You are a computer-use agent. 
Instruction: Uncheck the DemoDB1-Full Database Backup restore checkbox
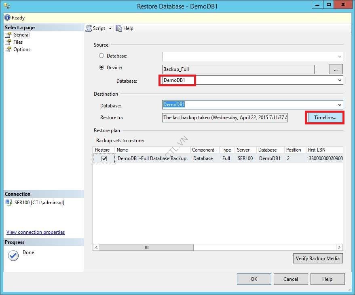[x=104, y=158]
